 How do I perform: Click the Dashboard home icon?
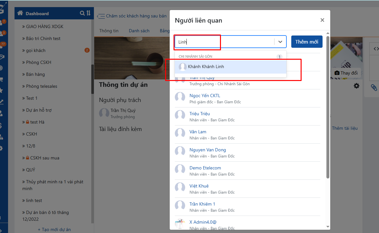click(x=20, y=13)
